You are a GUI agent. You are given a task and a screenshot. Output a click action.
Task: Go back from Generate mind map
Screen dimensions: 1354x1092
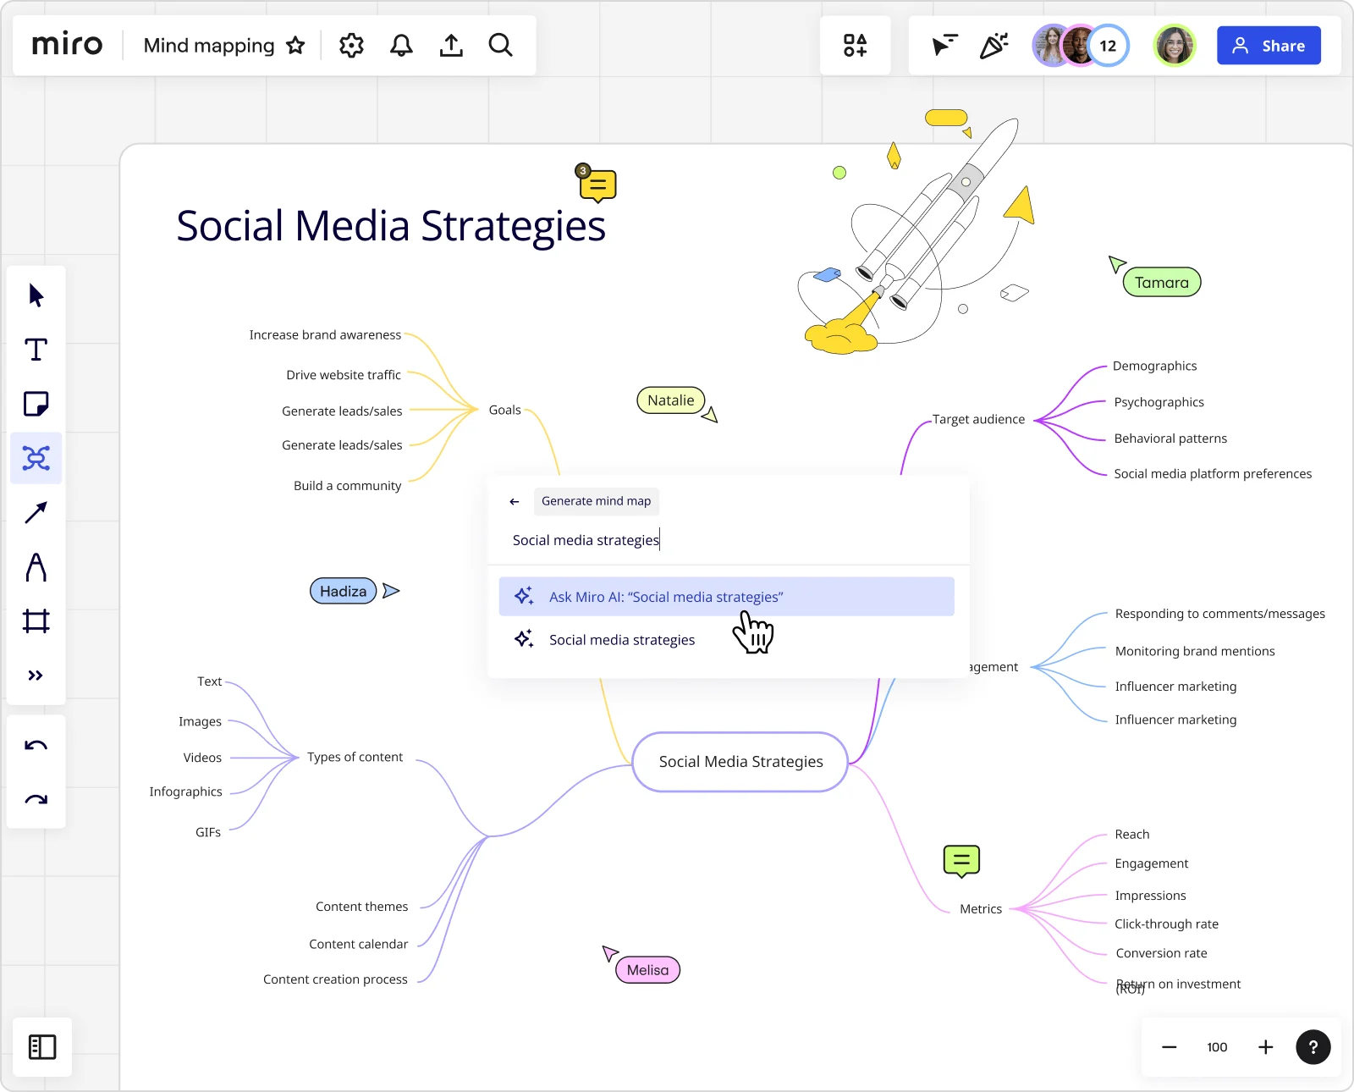pos(515,502)
